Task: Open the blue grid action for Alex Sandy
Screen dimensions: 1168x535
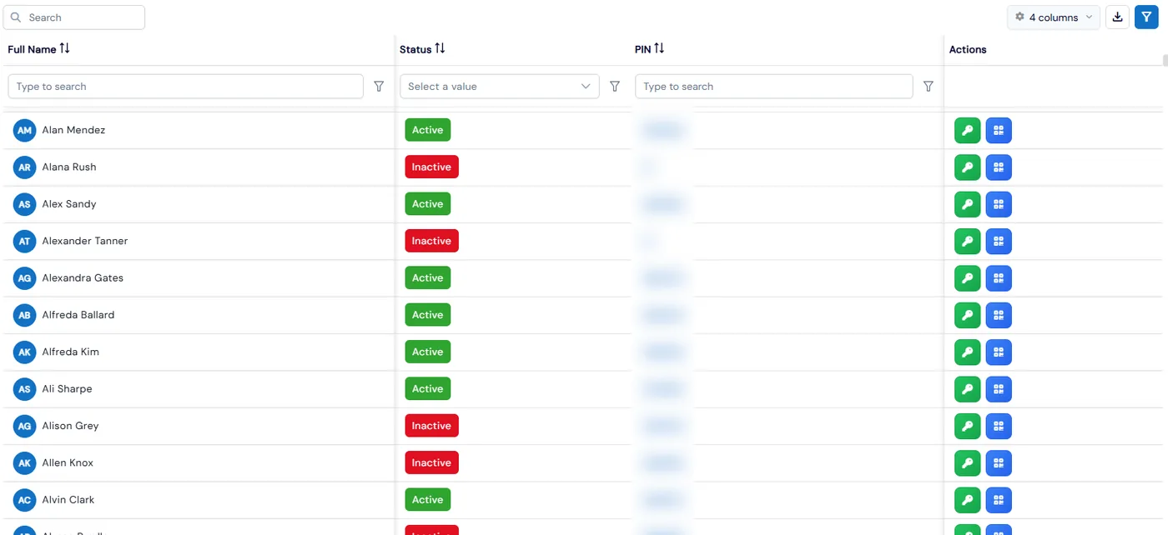Action: pyautogui.click(x=999, y=204)
